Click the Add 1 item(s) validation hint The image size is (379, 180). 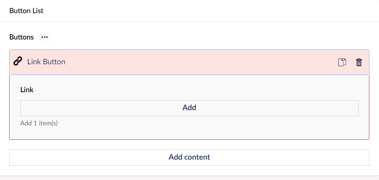tap(39, 123)
